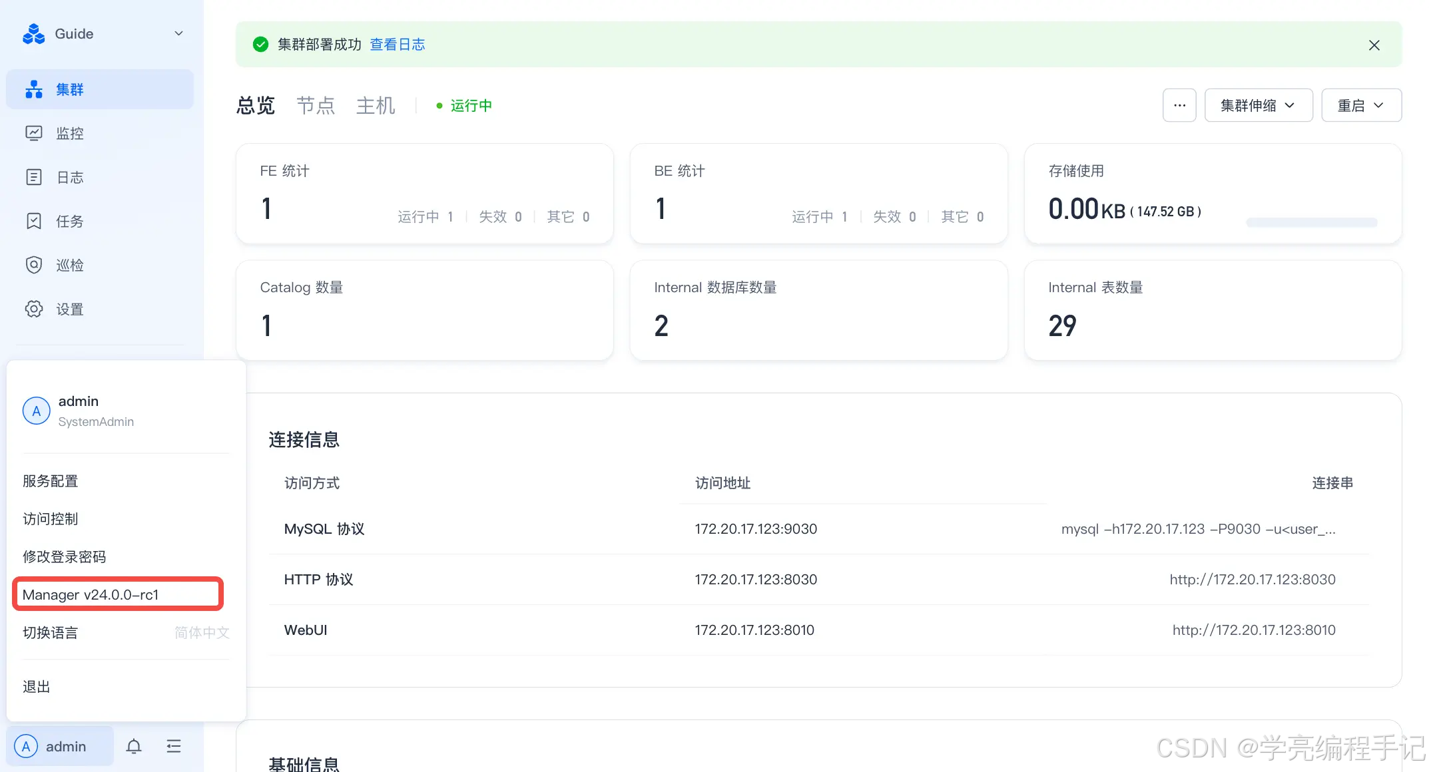Click the address 172.20.17.123:9030
1429x772 pixels.
pyautogui.click(x=756, y=529)
